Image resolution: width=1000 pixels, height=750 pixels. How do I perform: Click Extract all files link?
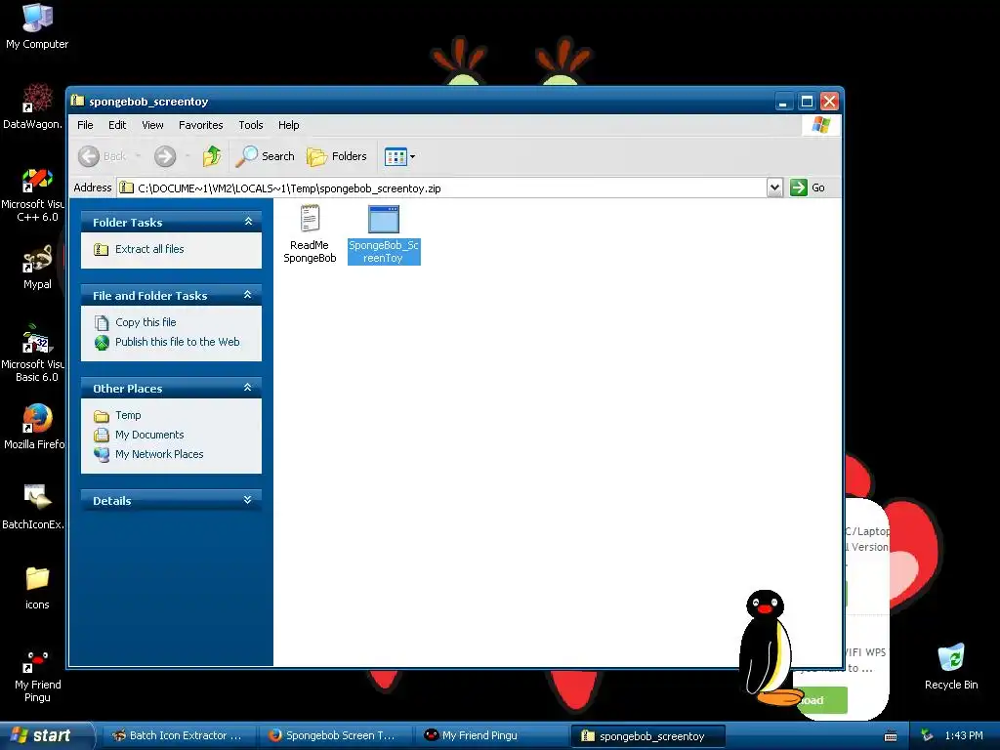pos(149,249)
